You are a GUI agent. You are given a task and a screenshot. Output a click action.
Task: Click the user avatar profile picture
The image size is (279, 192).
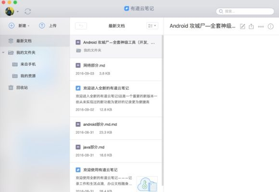click(x=10, y=12)
